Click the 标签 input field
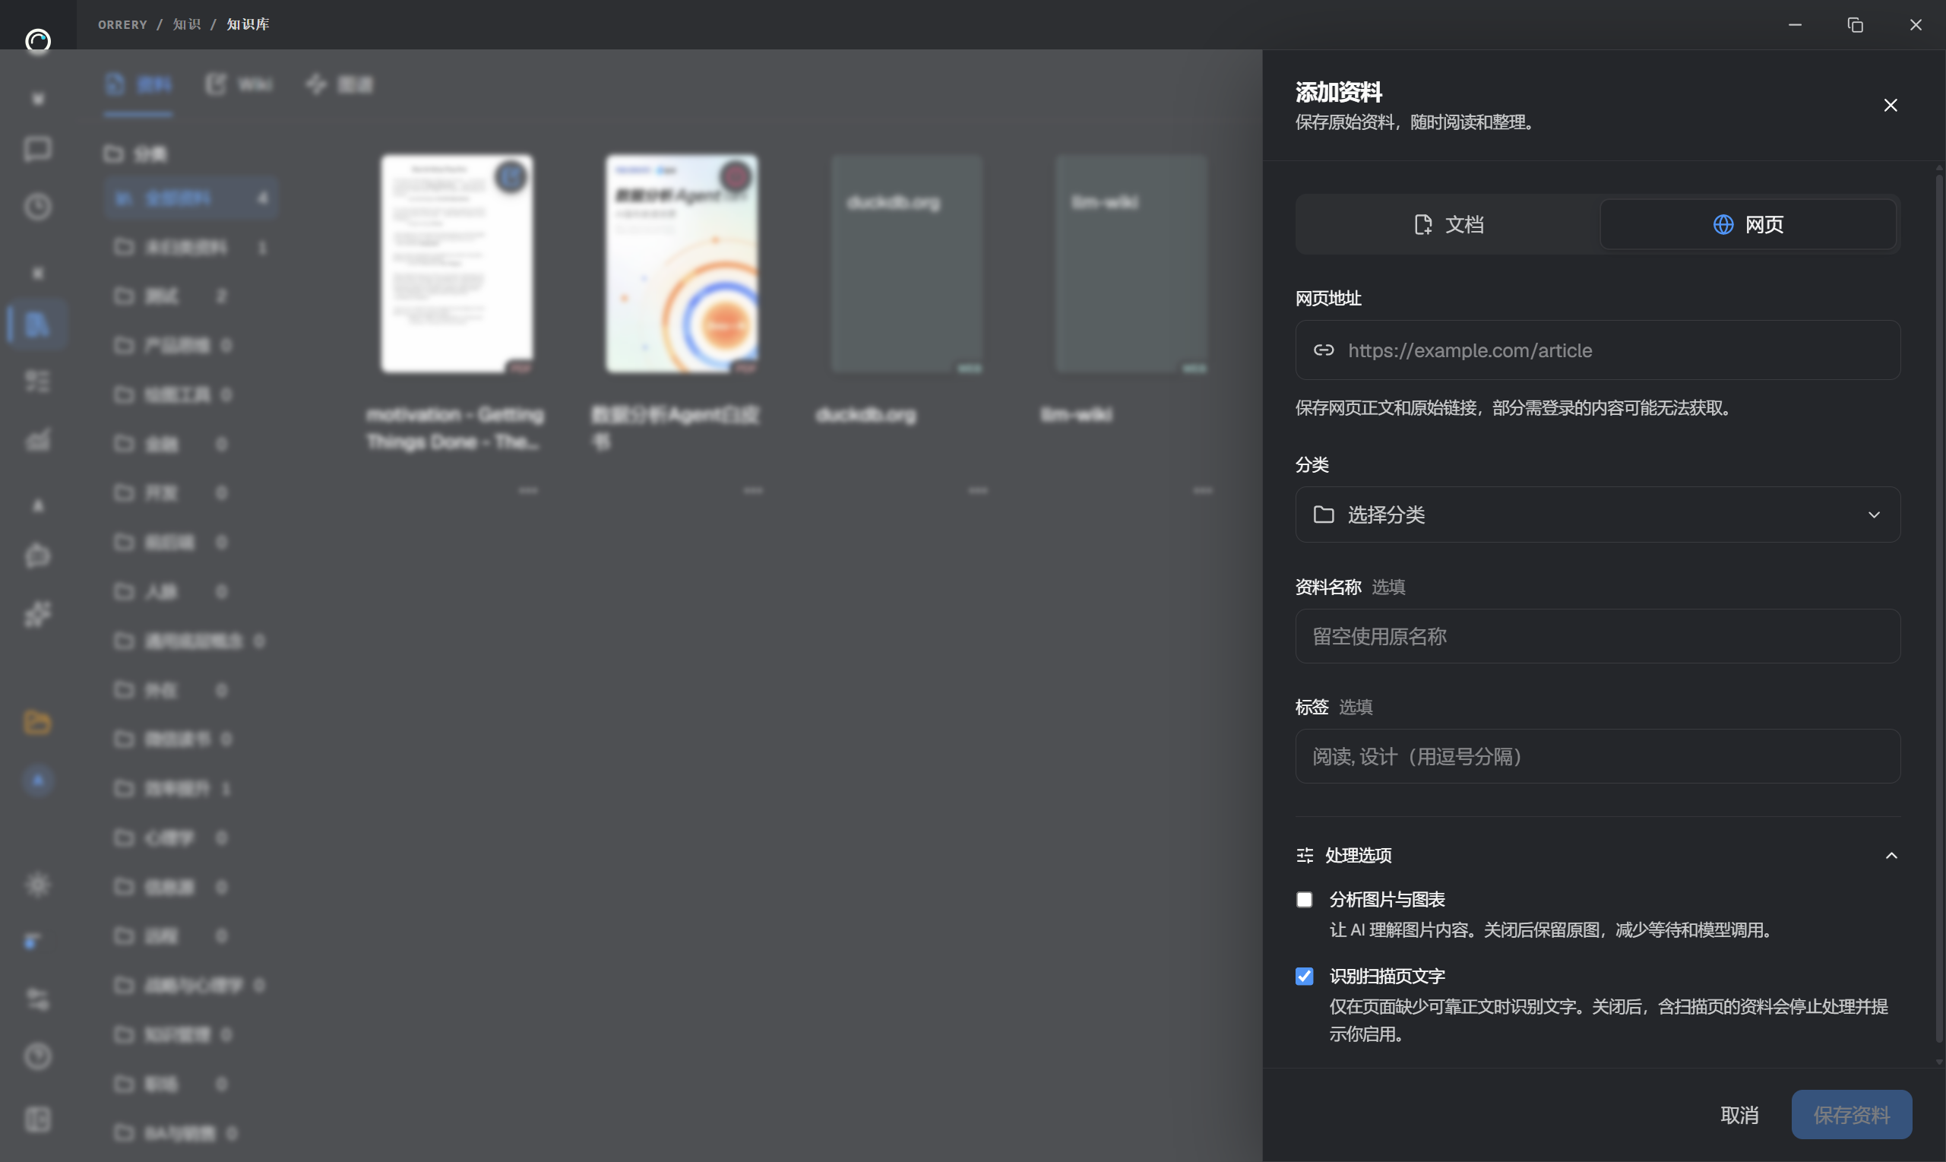The height and width of the screenshot is (1162, 1946). tap(1597, 756)
